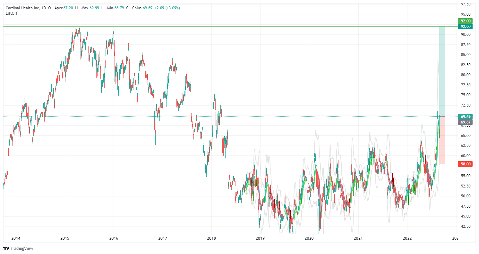Click the 60.00 price scale label
This screenshot has height=254, width=479.
click(466, 156)
